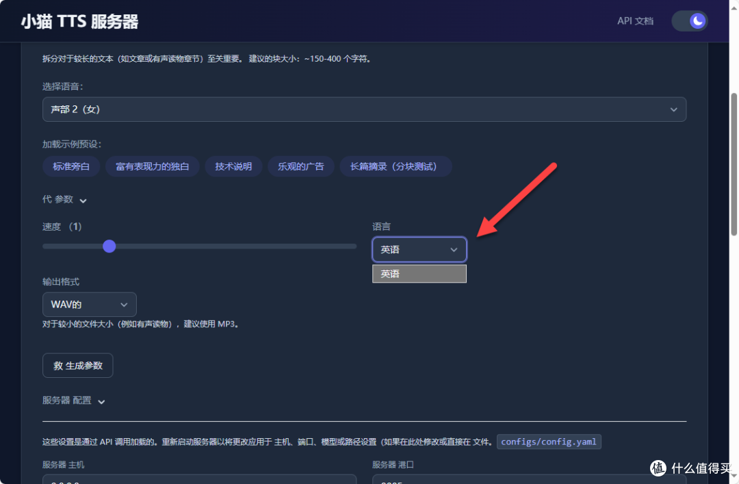Image resolution: width=739 pixels, height=484 pixels.
Task: Open the 语言 dropdown set to 英语
Action: click(x=419, y=250)
